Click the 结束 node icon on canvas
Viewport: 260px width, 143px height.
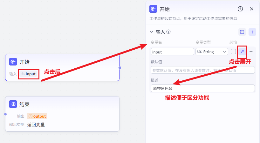click(x=13, y=104)
